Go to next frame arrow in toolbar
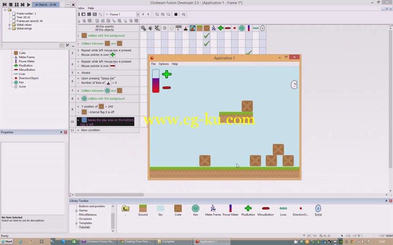This screenshot has height=245, width=393. coord(148,15)
